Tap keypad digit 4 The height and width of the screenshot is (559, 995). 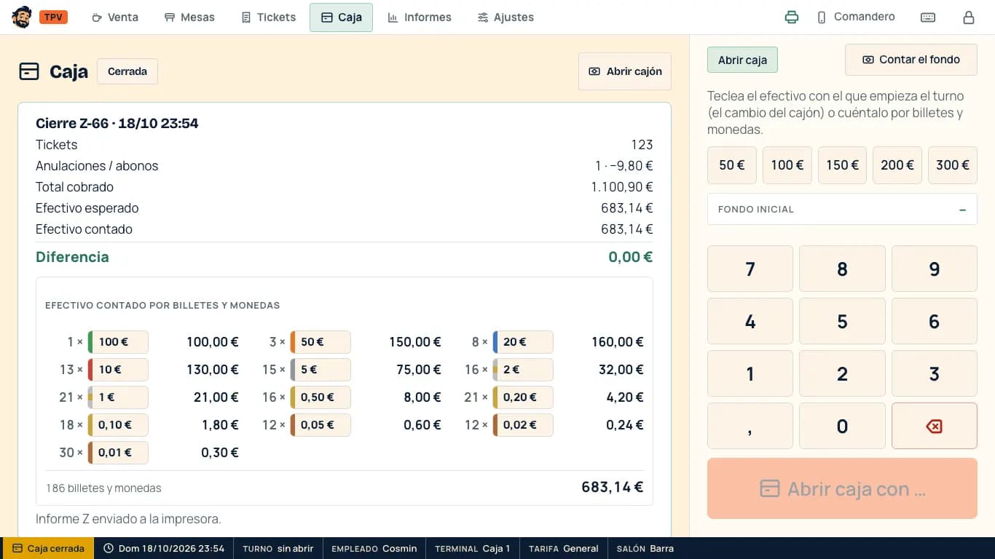coord(750,321)
